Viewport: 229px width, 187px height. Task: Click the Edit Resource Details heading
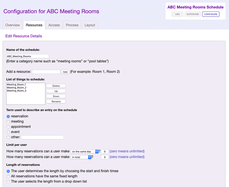24,36
